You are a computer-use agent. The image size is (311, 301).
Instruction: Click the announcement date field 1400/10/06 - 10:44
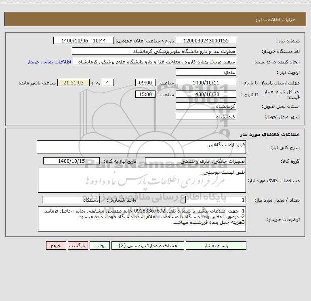[84, 40]
